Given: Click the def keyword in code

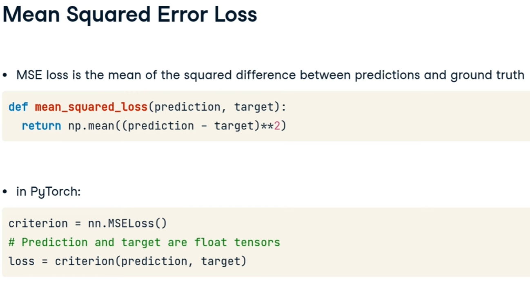Looking at the screenshot, I should point(18,107).
